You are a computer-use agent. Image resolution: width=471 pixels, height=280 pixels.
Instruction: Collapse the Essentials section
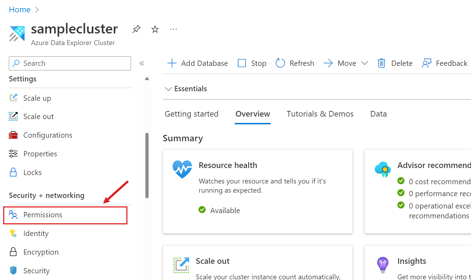point(168,89)
